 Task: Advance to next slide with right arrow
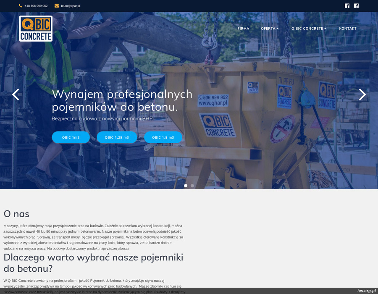362,94
